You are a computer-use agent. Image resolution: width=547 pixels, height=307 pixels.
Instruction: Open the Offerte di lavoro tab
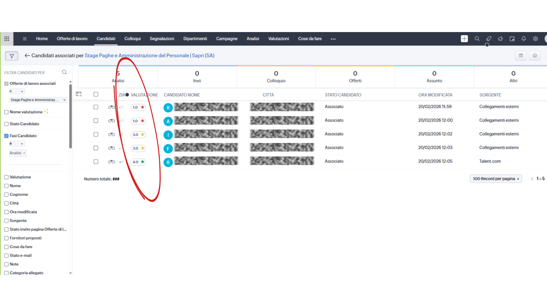click(x=72, y=39)
